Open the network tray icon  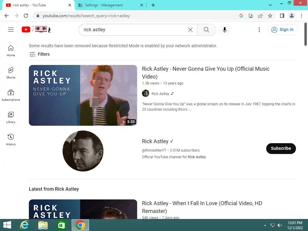pos(273,225)
